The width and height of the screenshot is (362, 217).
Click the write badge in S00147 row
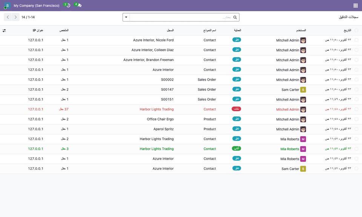pyautogui.click(x=237, y=89)
